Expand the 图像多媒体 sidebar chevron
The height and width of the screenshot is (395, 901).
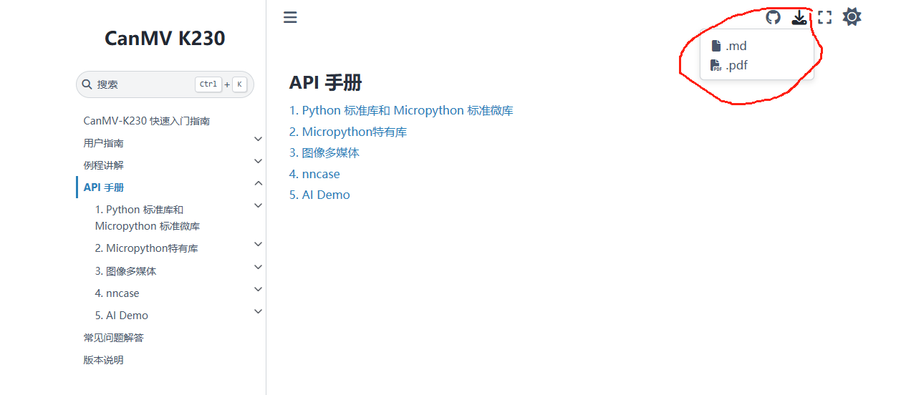pyautogui.click(x=258, y=268)
